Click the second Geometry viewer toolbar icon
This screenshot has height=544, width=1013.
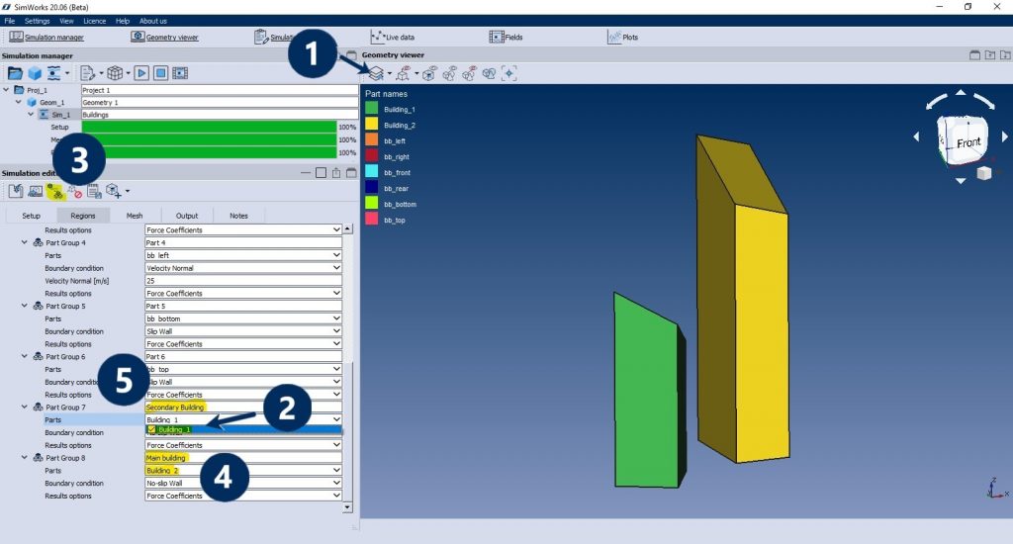coord(404,73)
